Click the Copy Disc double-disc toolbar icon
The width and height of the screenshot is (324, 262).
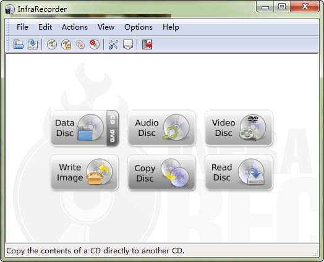click(x=80, y=44)
